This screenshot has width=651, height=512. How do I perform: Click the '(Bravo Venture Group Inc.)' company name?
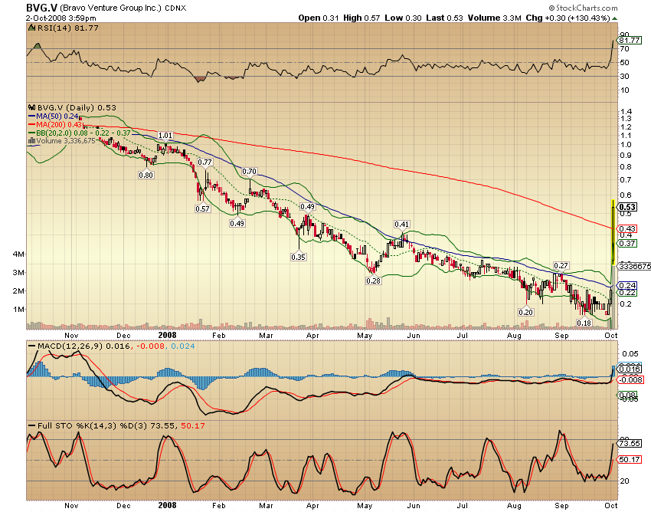point(111,8)
